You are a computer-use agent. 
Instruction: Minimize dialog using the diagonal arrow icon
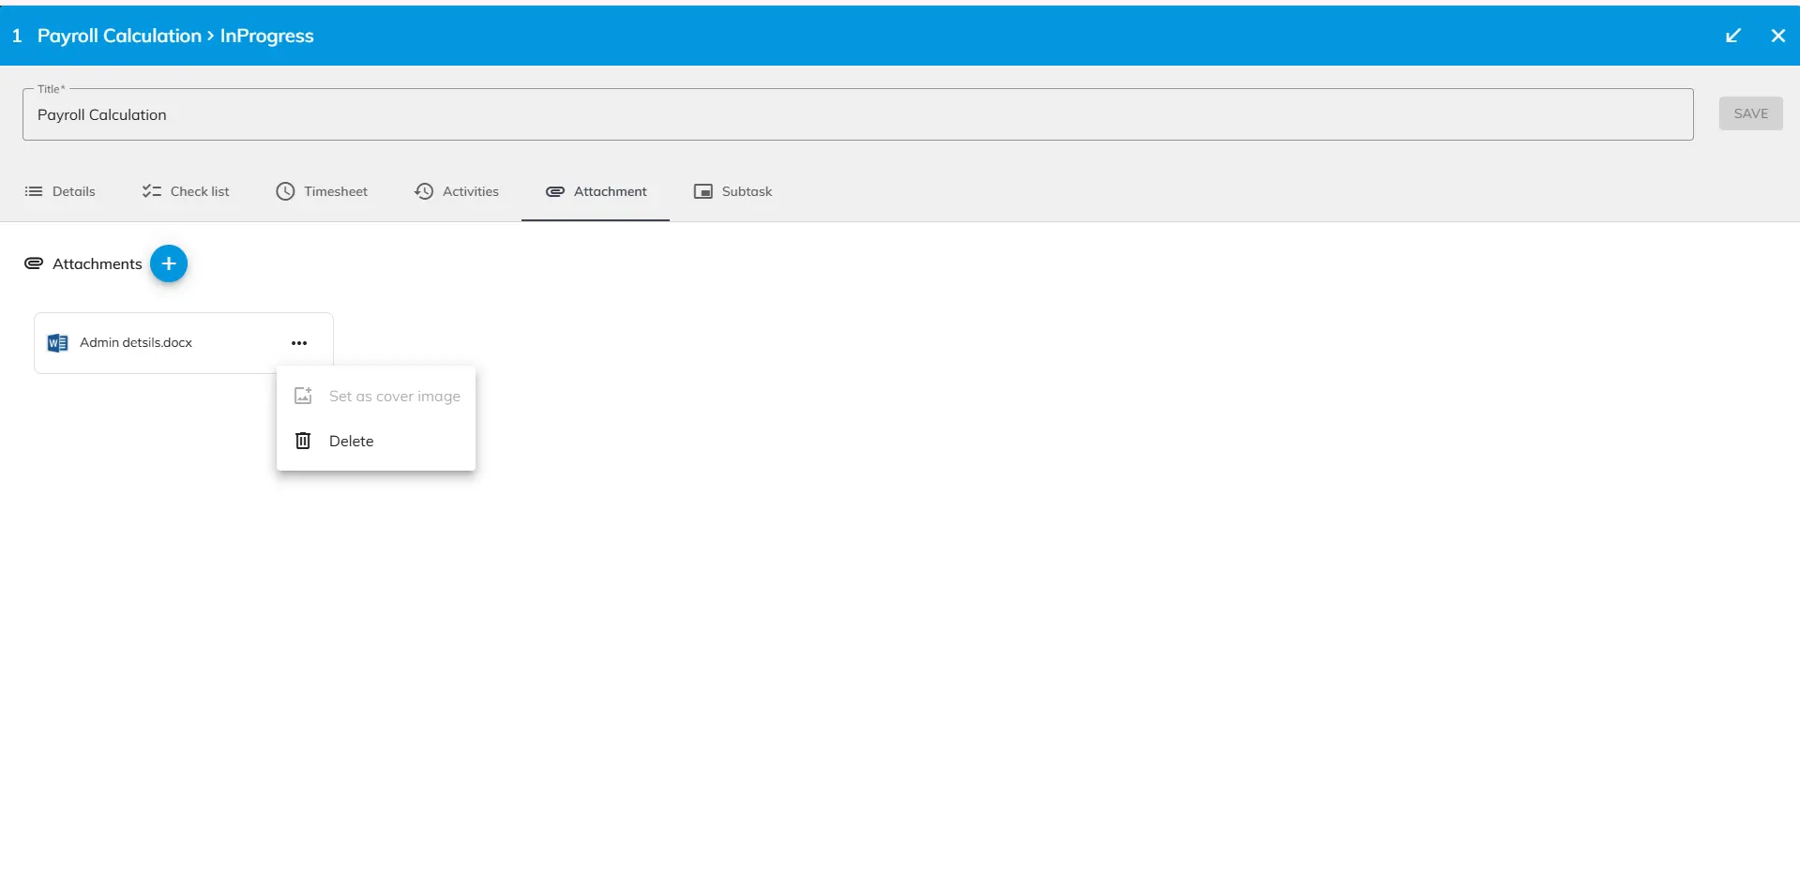[x=1733, y=36]
